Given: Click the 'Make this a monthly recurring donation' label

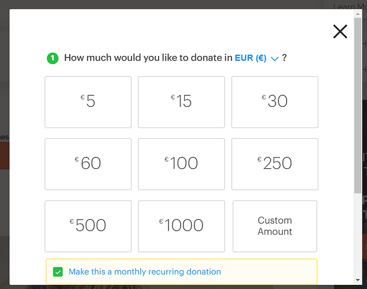Looking at the screenshot, I should coord(145,272).
